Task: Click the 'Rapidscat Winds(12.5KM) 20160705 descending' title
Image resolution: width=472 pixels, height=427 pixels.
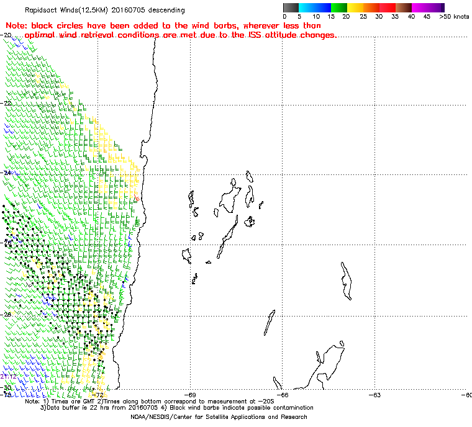Action: pyautogui.click(x=105, y=10)
